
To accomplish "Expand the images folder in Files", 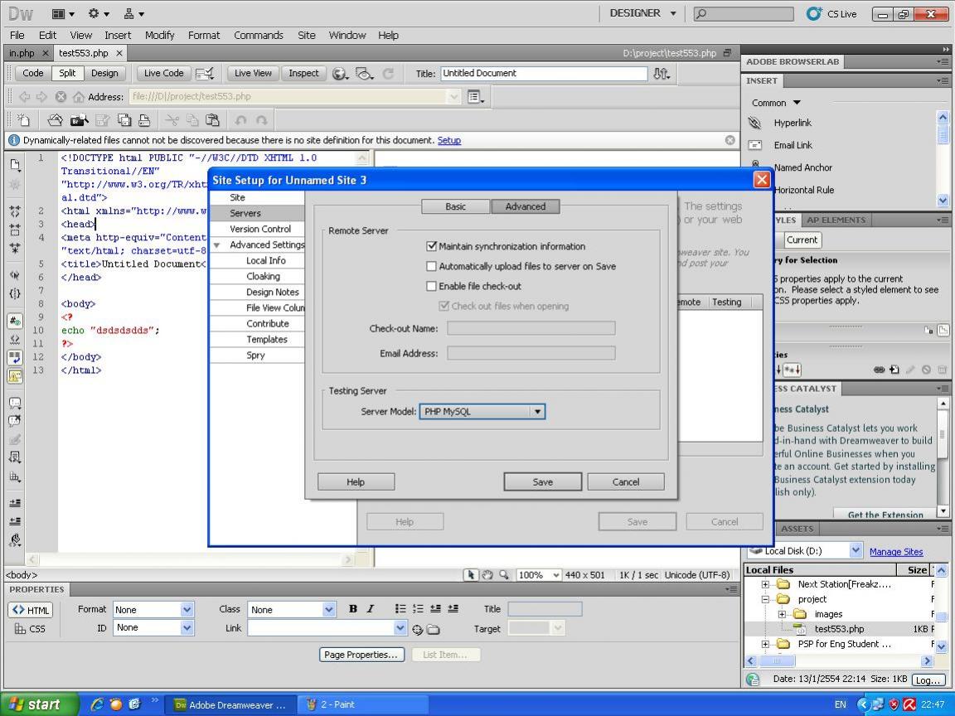I will (x=782, y=614).
